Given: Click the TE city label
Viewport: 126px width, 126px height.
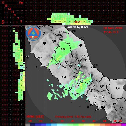Looking at the screenshot, I should coord(85,60).
